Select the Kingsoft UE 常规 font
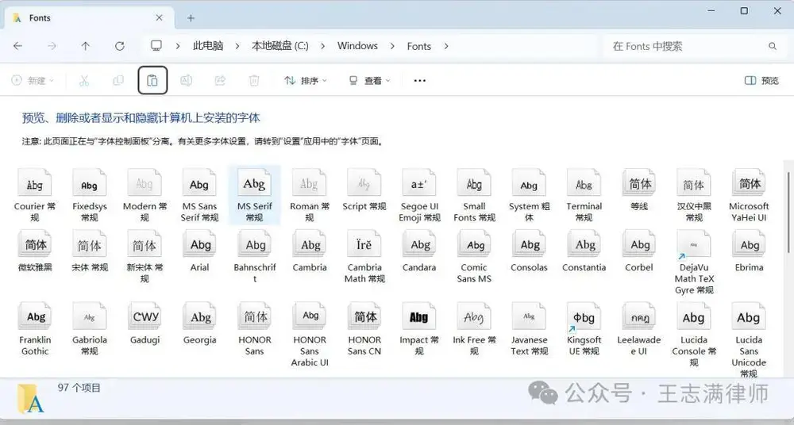The width and height of the screenshot is (794, 425). pos(584,329)
